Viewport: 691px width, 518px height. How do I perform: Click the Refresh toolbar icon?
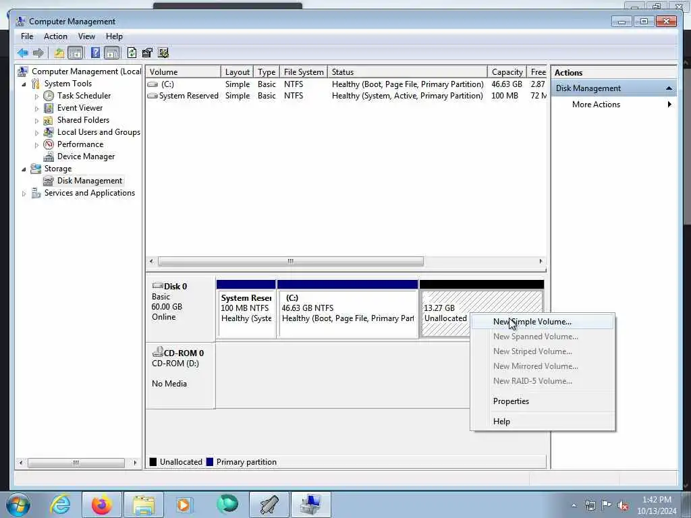(x=132, y=53)
